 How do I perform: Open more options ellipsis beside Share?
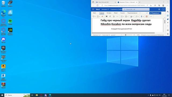click(x=163, y=13)
